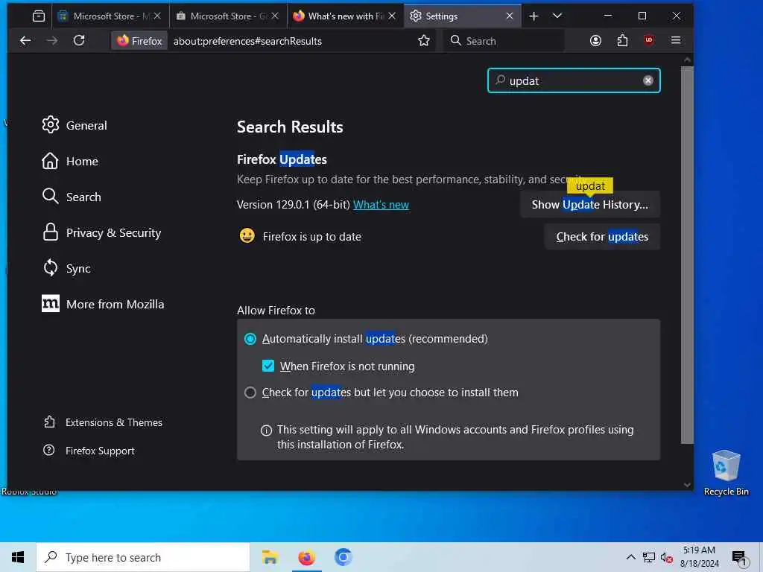The image size is (763, 572).
Task: Open the uBlock Origin extension icon
Action: [x=649, y=40]
